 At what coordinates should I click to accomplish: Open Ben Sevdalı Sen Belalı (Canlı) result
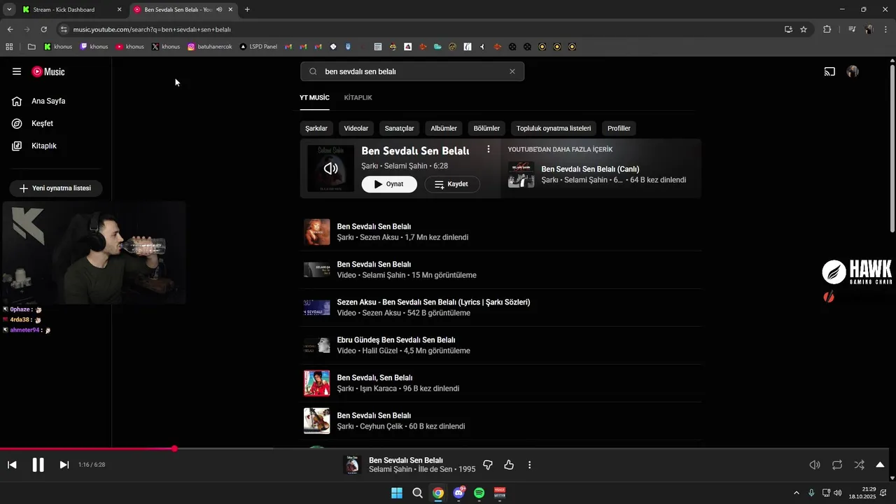click(601, 174)
